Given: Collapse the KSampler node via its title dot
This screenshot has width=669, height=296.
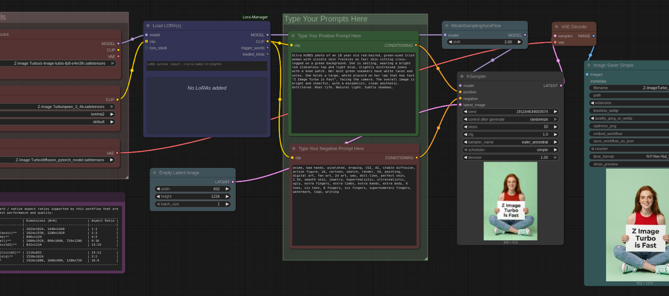Looking at the screenshot, I should tap(462, 76).
